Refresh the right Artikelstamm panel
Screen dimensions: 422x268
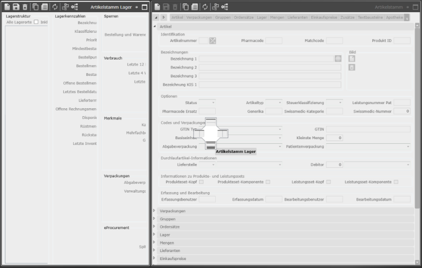(x=205, y=7)
